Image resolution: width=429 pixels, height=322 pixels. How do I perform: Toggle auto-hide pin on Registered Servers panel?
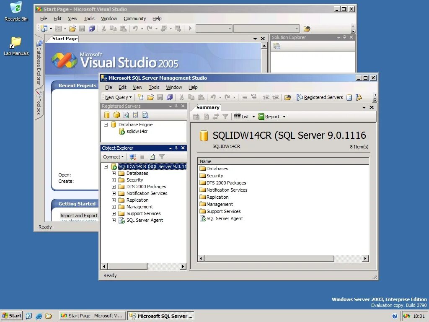(x=176, y=106)
